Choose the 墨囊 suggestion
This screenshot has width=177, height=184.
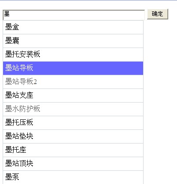point(73,41)
